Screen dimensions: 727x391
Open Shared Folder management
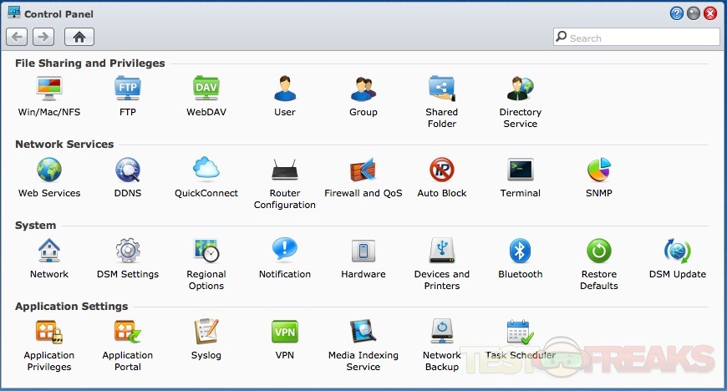click(441, 89)
